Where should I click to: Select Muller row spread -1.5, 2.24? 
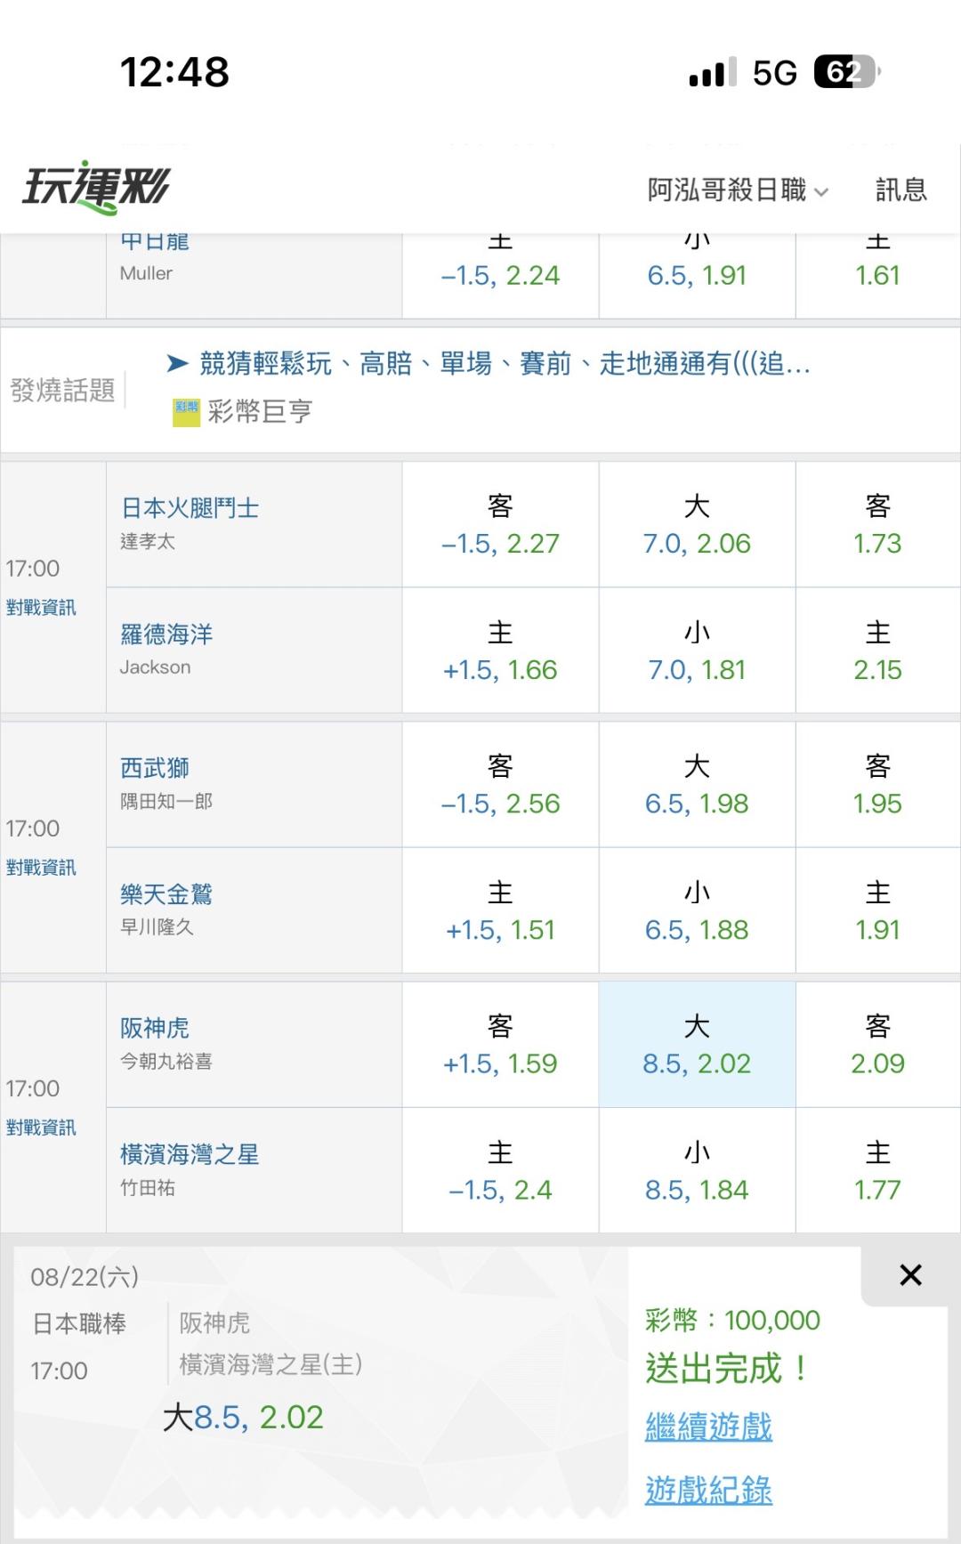500,275
